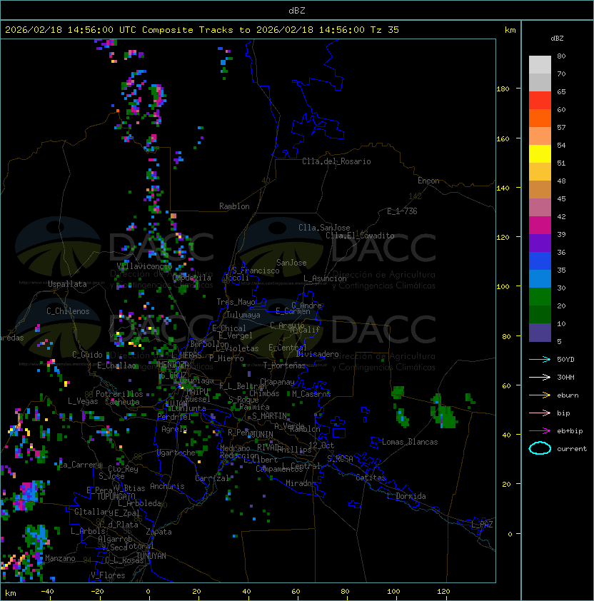Viewport: 594px width, 601px height.
Task: Select the orange swatch between 60 and 57 dBZ
Action: tap(540, 118)
